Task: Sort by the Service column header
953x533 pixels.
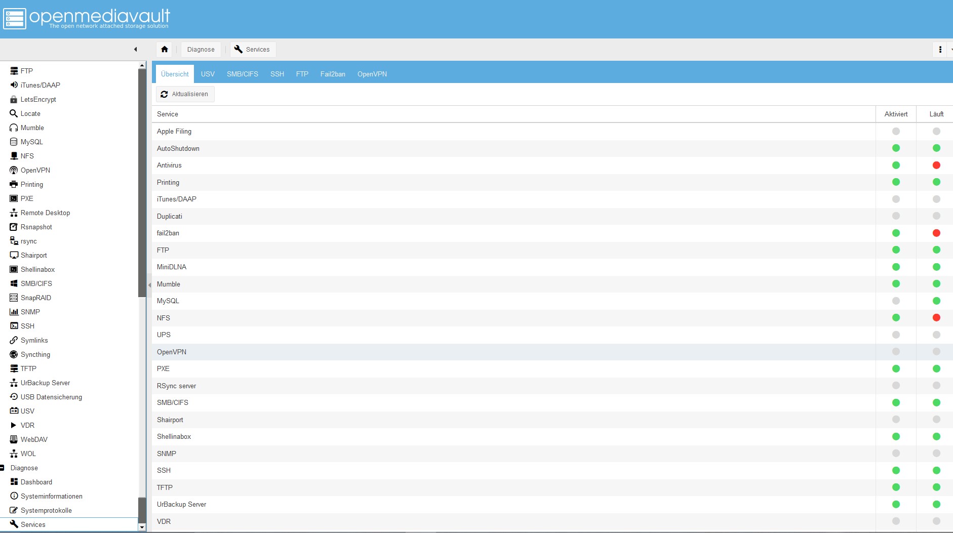Action: (x=513, y=114)
